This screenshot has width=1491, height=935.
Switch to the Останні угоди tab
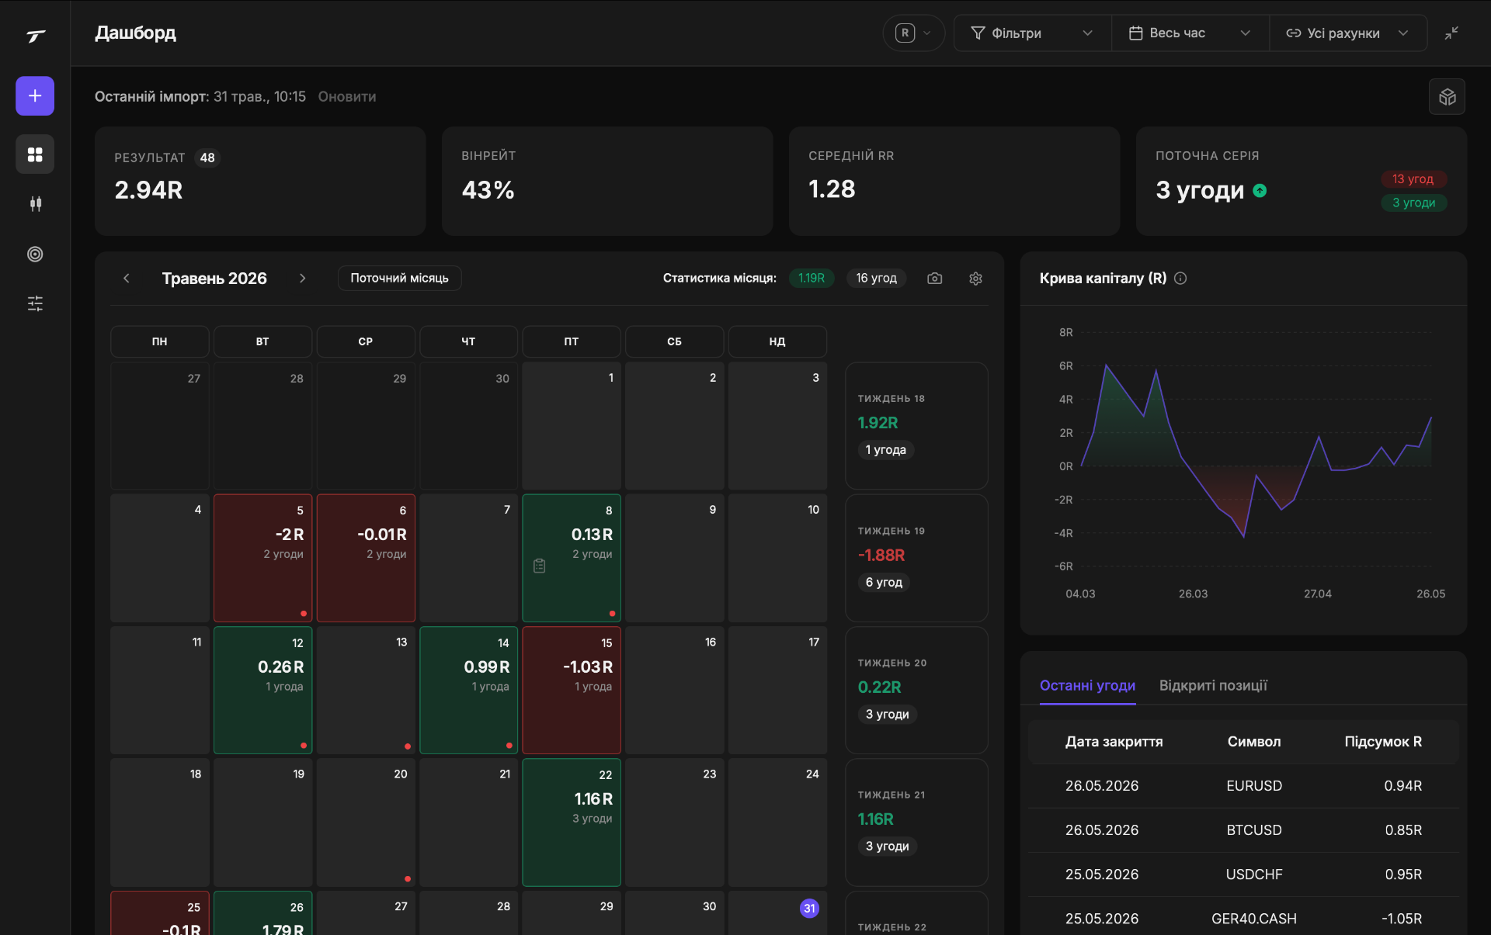pyautogui.click(x=1087, y=685)
